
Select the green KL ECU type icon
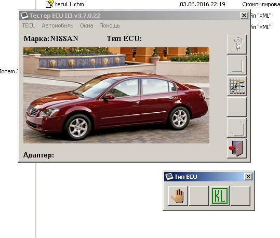pyautogui.click(x=219, y=196)
